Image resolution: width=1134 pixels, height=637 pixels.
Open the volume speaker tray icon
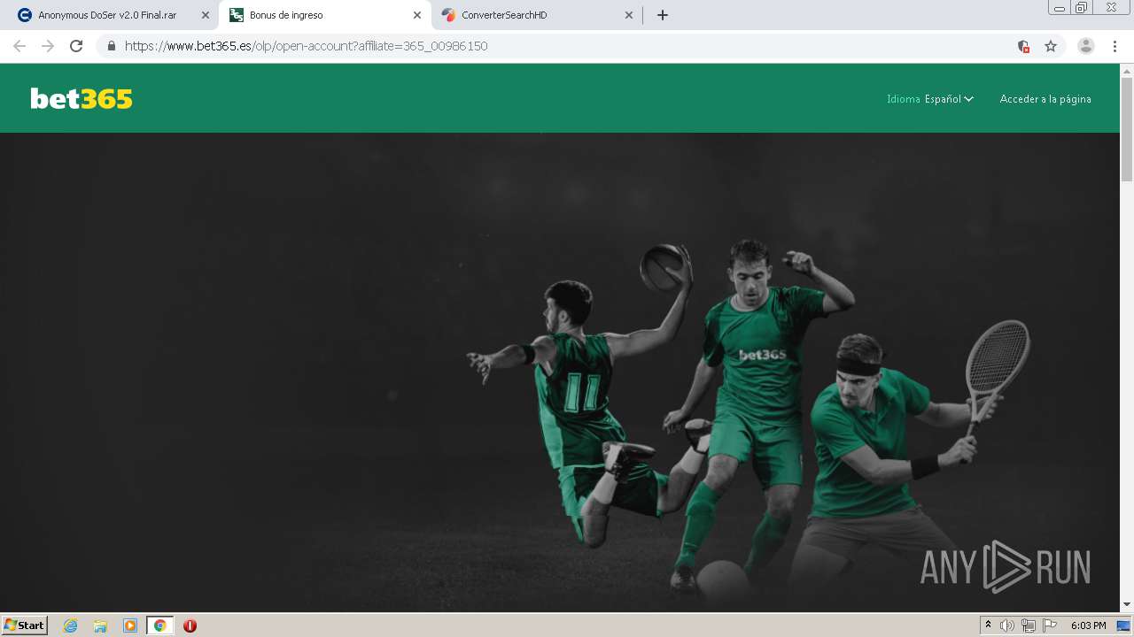coord(1007,625)
